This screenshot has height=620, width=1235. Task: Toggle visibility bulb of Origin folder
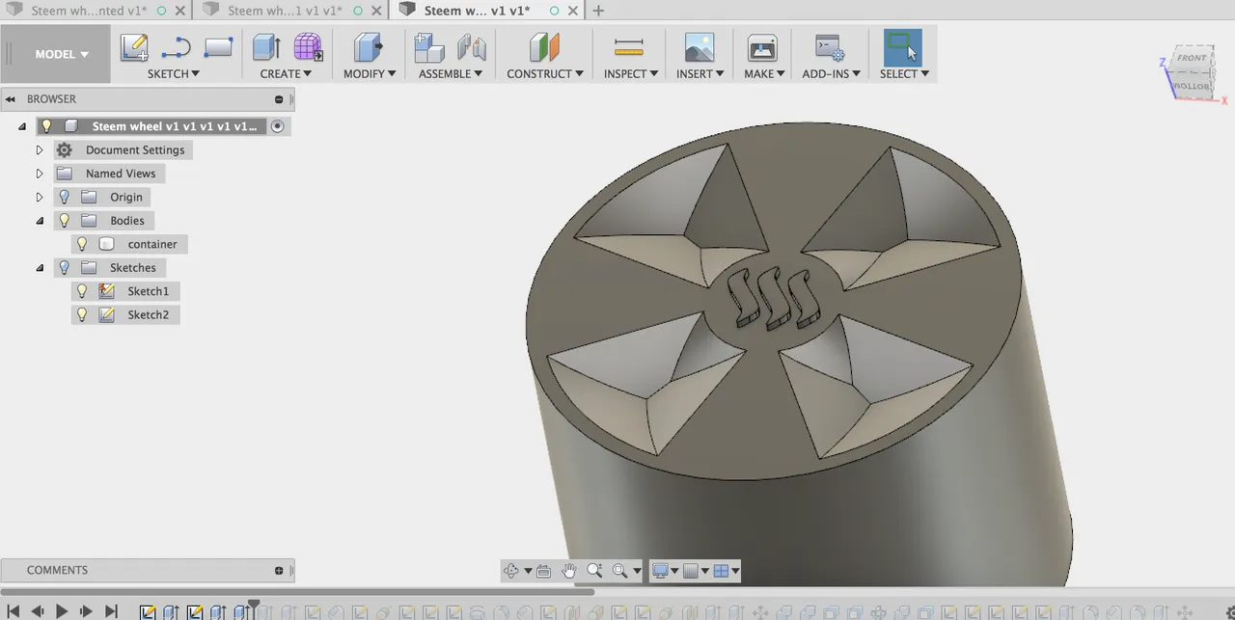pyautogui.click(x=65, y=197)
